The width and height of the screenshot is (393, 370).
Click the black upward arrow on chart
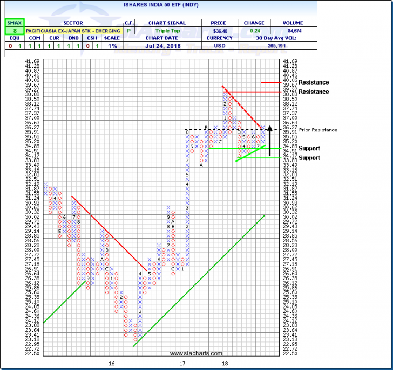269,140
